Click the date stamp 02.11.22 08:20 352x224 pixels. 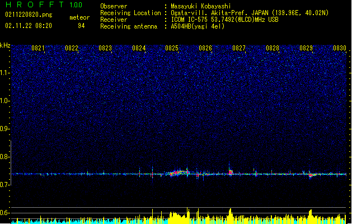click(29, 26)
